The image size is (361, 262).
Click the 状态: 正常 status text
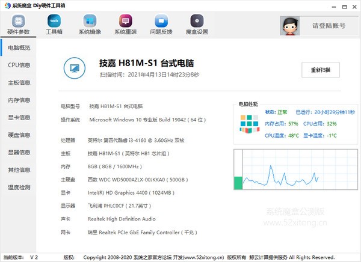point(276,112)
